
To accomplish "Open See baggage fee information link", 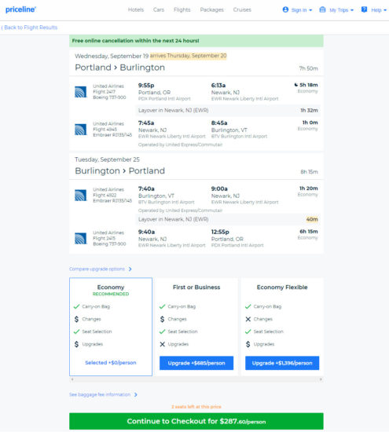I will (x=100, y=394).
